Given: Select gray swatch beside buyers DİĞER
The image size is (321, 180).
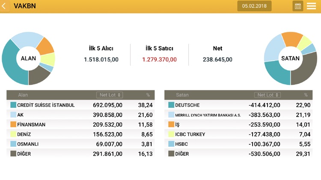Looking at the screenshot, I should pyautogui.click(x=13, y=154).
